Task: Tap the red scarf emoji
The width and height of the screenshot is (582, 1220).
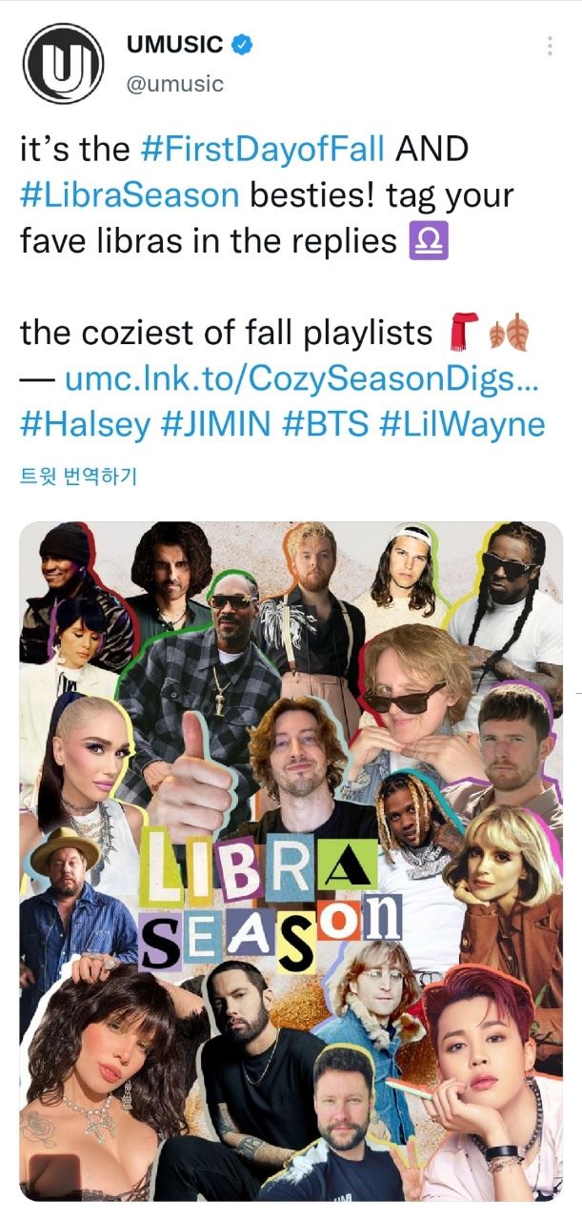Action: click(465, 333)
